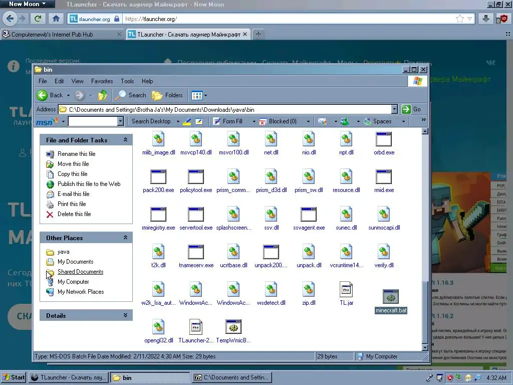Open the Spaces toolbar button
Screen dimensions: 513x385
(378, 121)
